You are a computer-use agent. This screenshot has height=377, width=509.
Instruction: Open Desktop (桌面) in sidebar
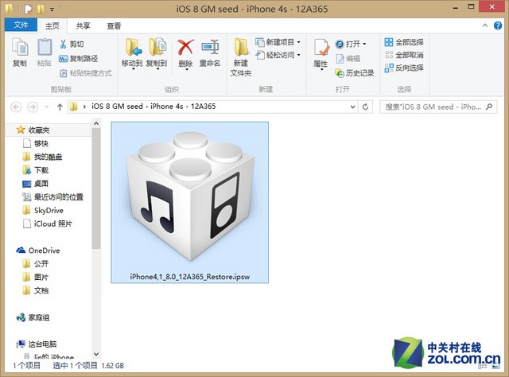[35, 184]
